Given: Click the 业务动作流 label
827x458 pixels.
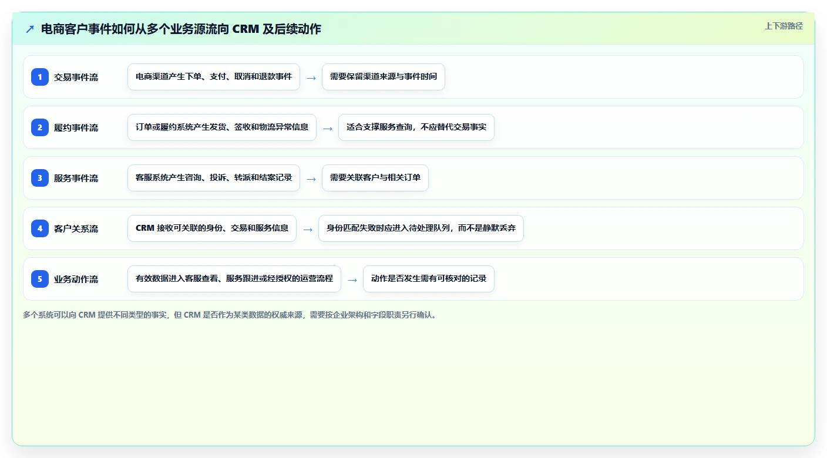Looking at the screenshot, I should 76,279.
